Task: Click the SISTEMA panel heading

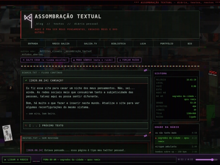Action: pyautogui.click(x=161, y=73)
